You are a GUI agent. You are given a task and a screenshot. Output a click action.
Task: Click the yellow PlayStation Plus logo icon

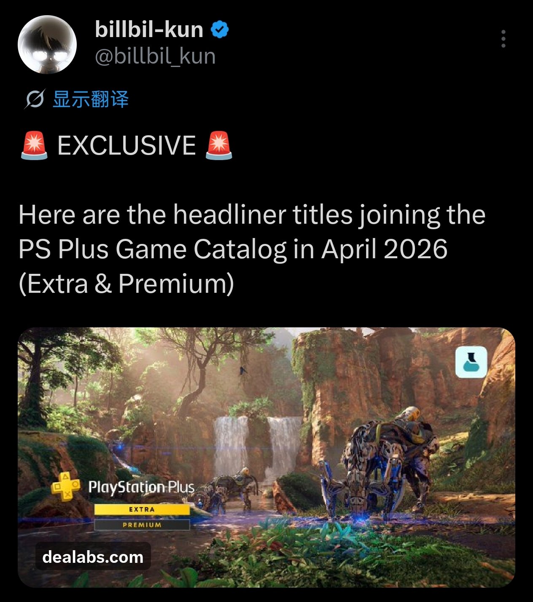[x=65, y=487]
